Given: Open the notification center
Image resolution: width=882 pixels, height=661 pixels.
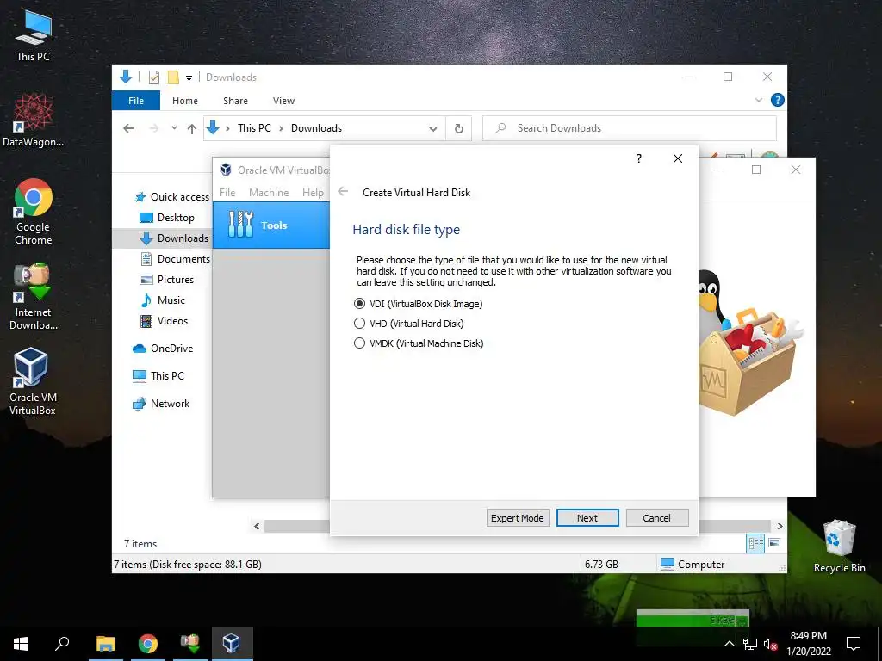Looking at the screenshot, I should click(854, 644).
